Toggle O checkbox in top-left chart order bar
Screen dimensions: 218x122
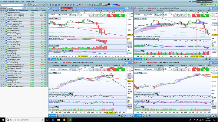(x=126, y=16)
